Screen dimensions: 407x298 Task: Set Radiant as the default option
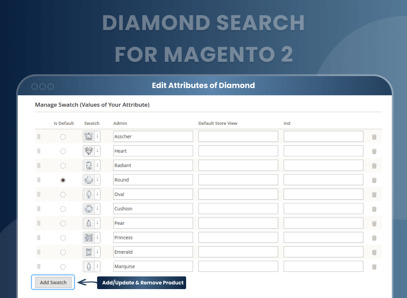[63, 166]
